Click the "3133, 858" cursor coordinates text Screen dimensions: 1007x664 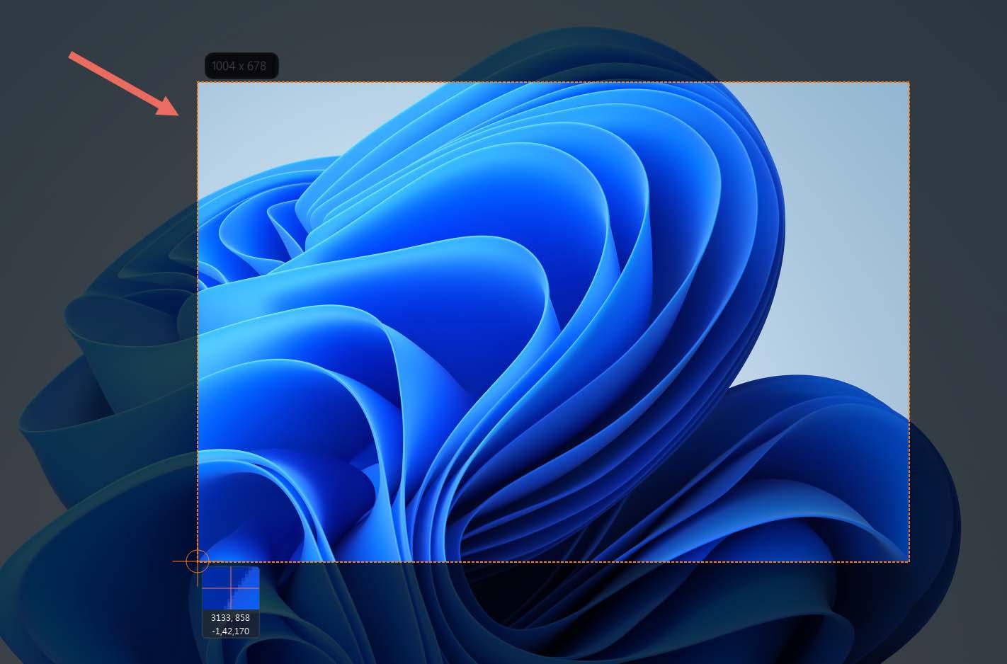pos(231,618)
